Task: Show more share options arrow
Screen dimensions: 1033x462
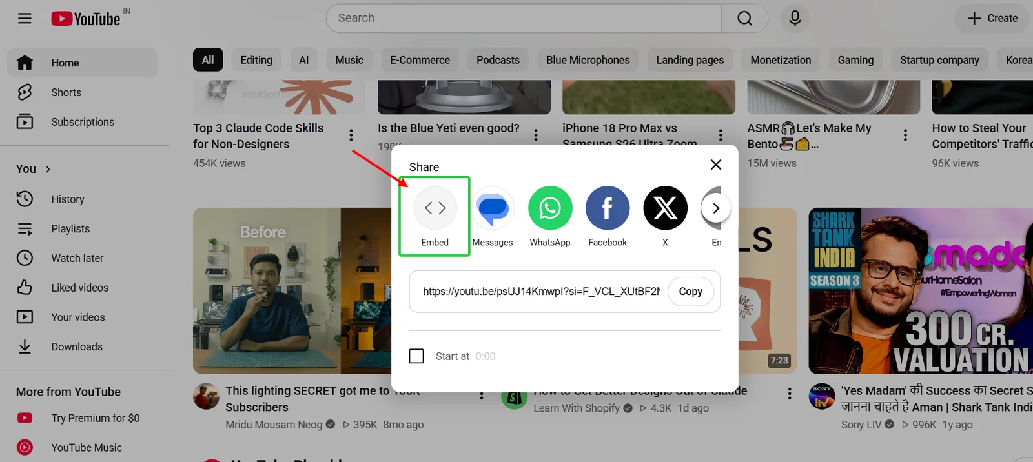Action: coord(715,208)
